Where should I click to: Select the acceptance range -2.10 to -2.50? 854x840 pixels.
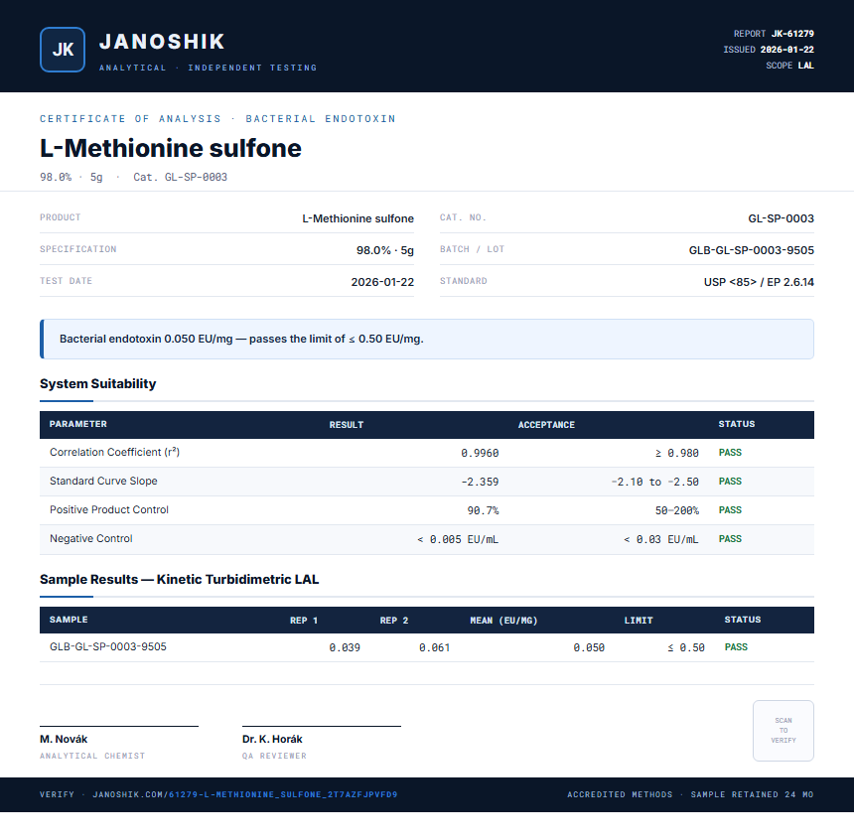click(655, 482)
